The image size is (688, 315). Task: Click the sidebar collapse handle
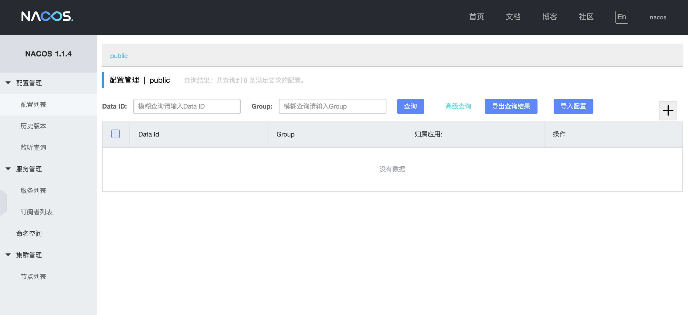click(x=3, y=202)
